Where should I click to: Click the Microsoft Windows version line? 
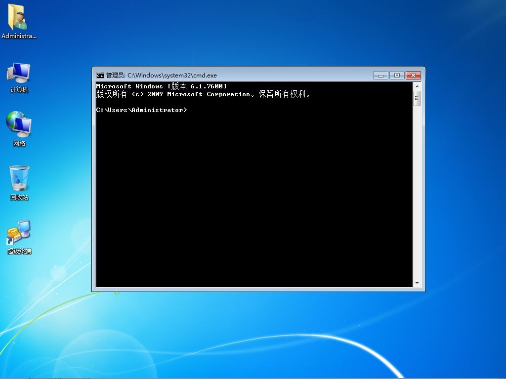click(x=162, y=86)
